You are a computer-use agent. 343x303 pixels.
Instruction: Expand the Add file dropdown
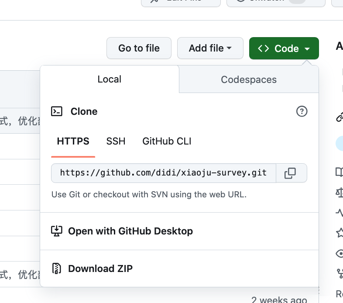pos(210,48)
